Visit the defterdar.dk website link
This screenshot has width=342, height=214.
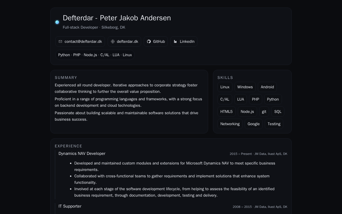127,41
